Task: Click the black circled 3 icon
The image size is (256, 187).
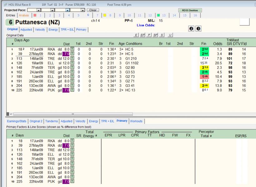Action: (x=198, y=29)
